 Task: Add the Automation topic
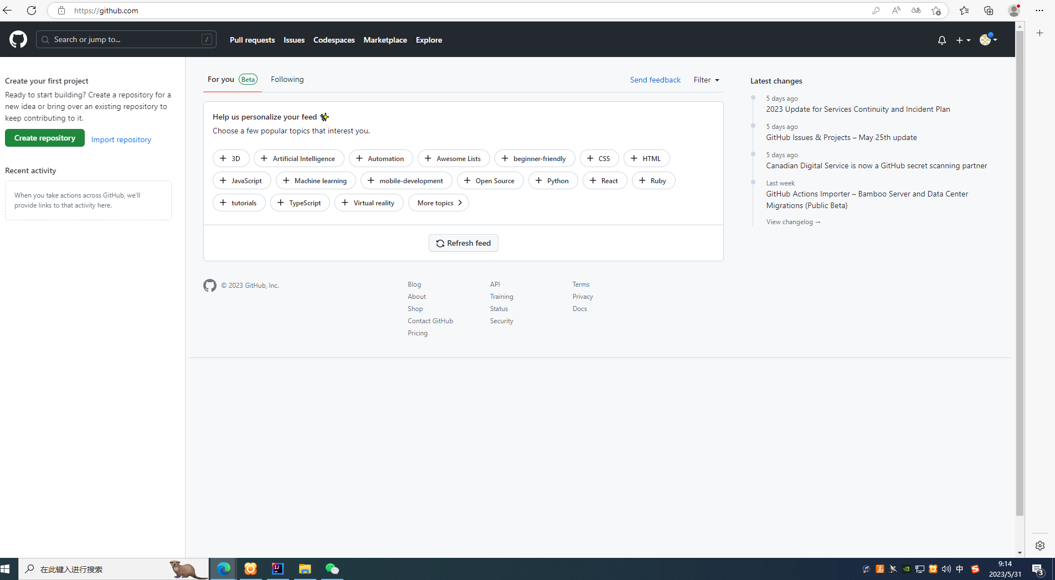click(x=381, y=158)
